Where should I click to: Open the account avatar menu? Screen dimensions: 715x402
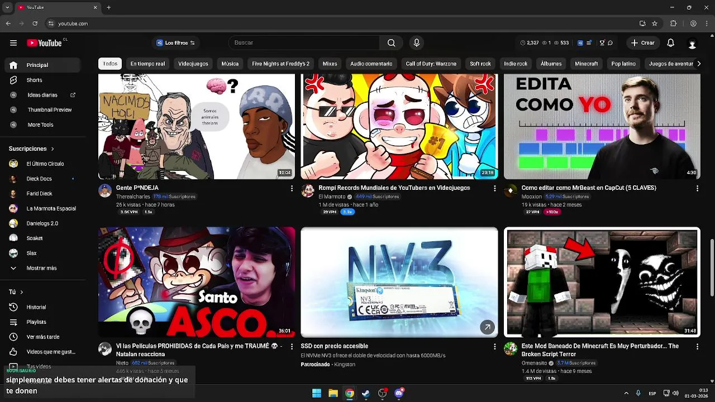(x=692, y=43)
